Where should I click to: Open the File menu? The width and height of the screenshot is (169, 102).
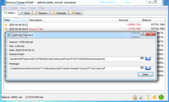tap(5, 8)
